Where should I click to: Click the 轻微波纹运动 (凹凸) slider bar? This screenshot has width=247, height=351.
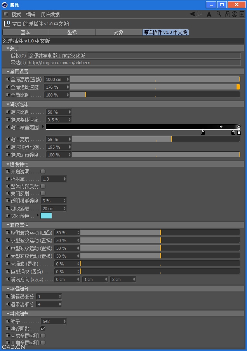coord(160,233)
